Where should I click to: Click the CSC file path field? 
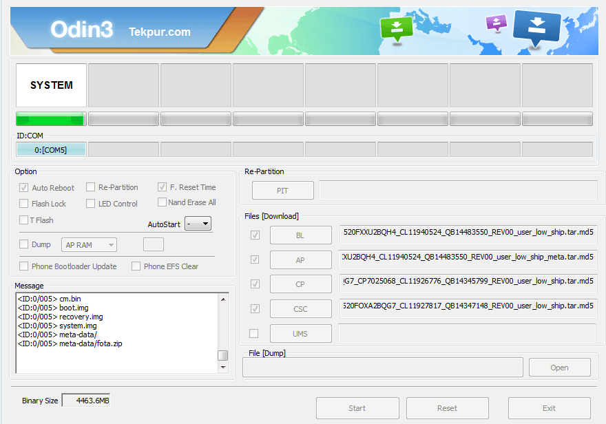[x=468, y=308]
